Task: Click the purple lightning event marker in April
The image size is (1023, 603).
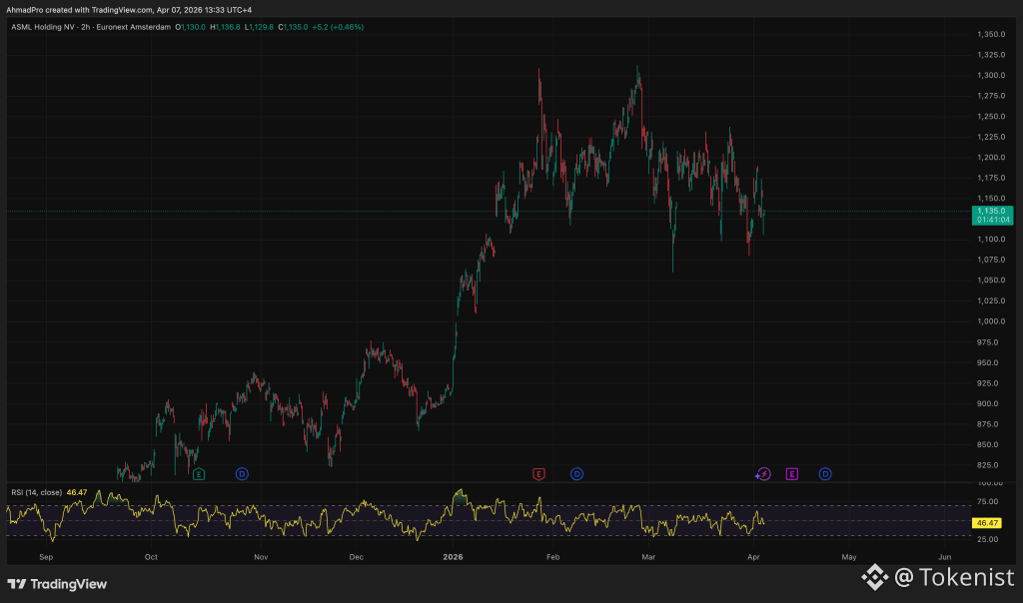Action: (763, 473)
